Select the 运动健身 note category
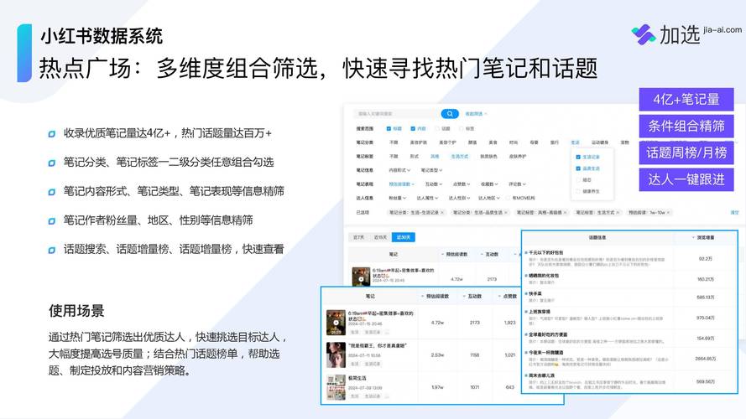 tap(599, 142)
